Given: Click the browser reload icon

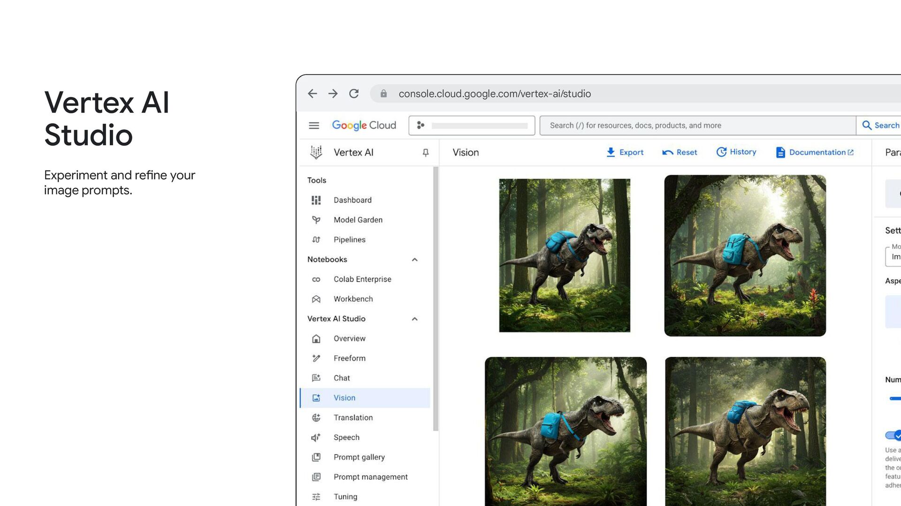Looking at the screenshot, I should (x=354, y=94).
